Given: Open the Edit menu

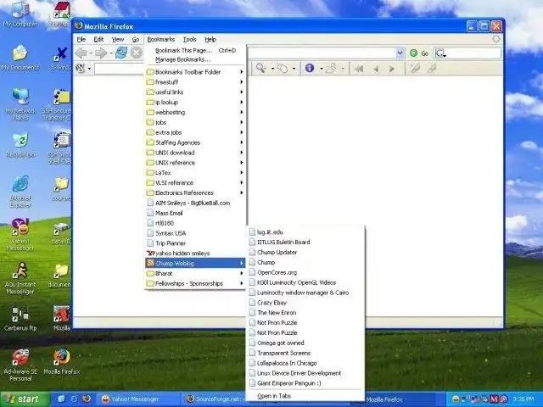Looking at the screenshot, I should pyautogui.click(x=98, y=40).
